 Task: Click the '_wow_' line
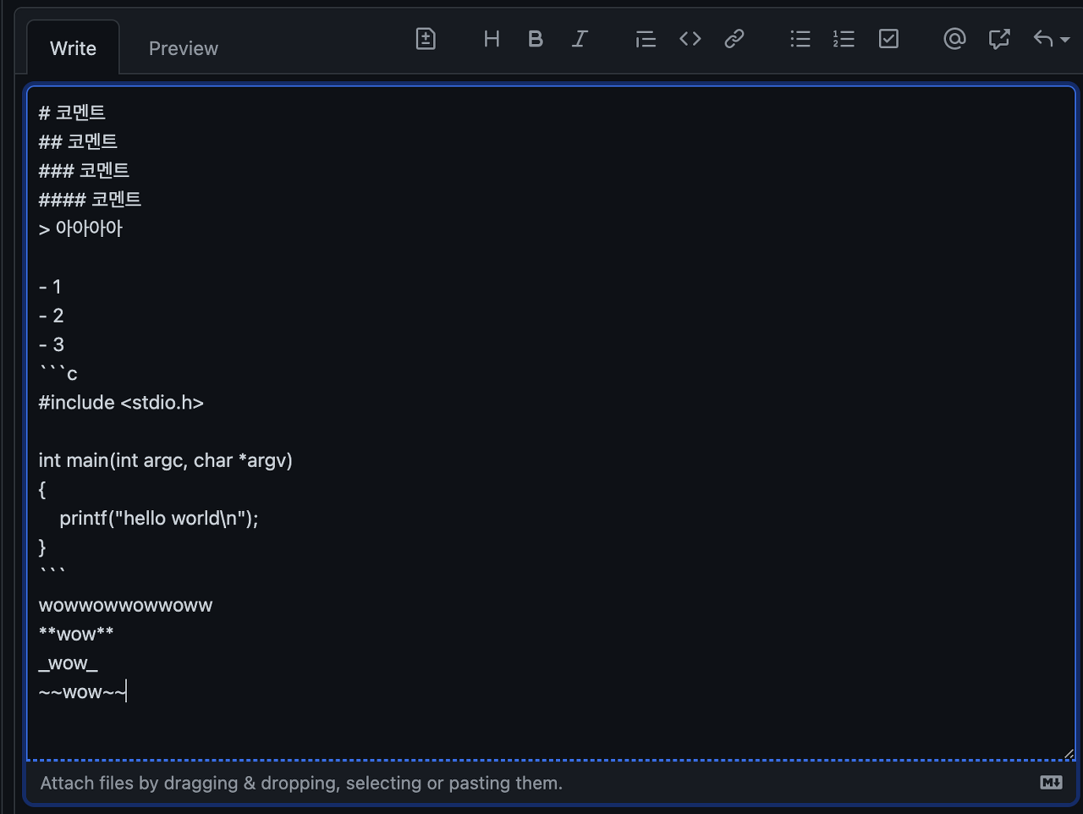click(68, 663)
